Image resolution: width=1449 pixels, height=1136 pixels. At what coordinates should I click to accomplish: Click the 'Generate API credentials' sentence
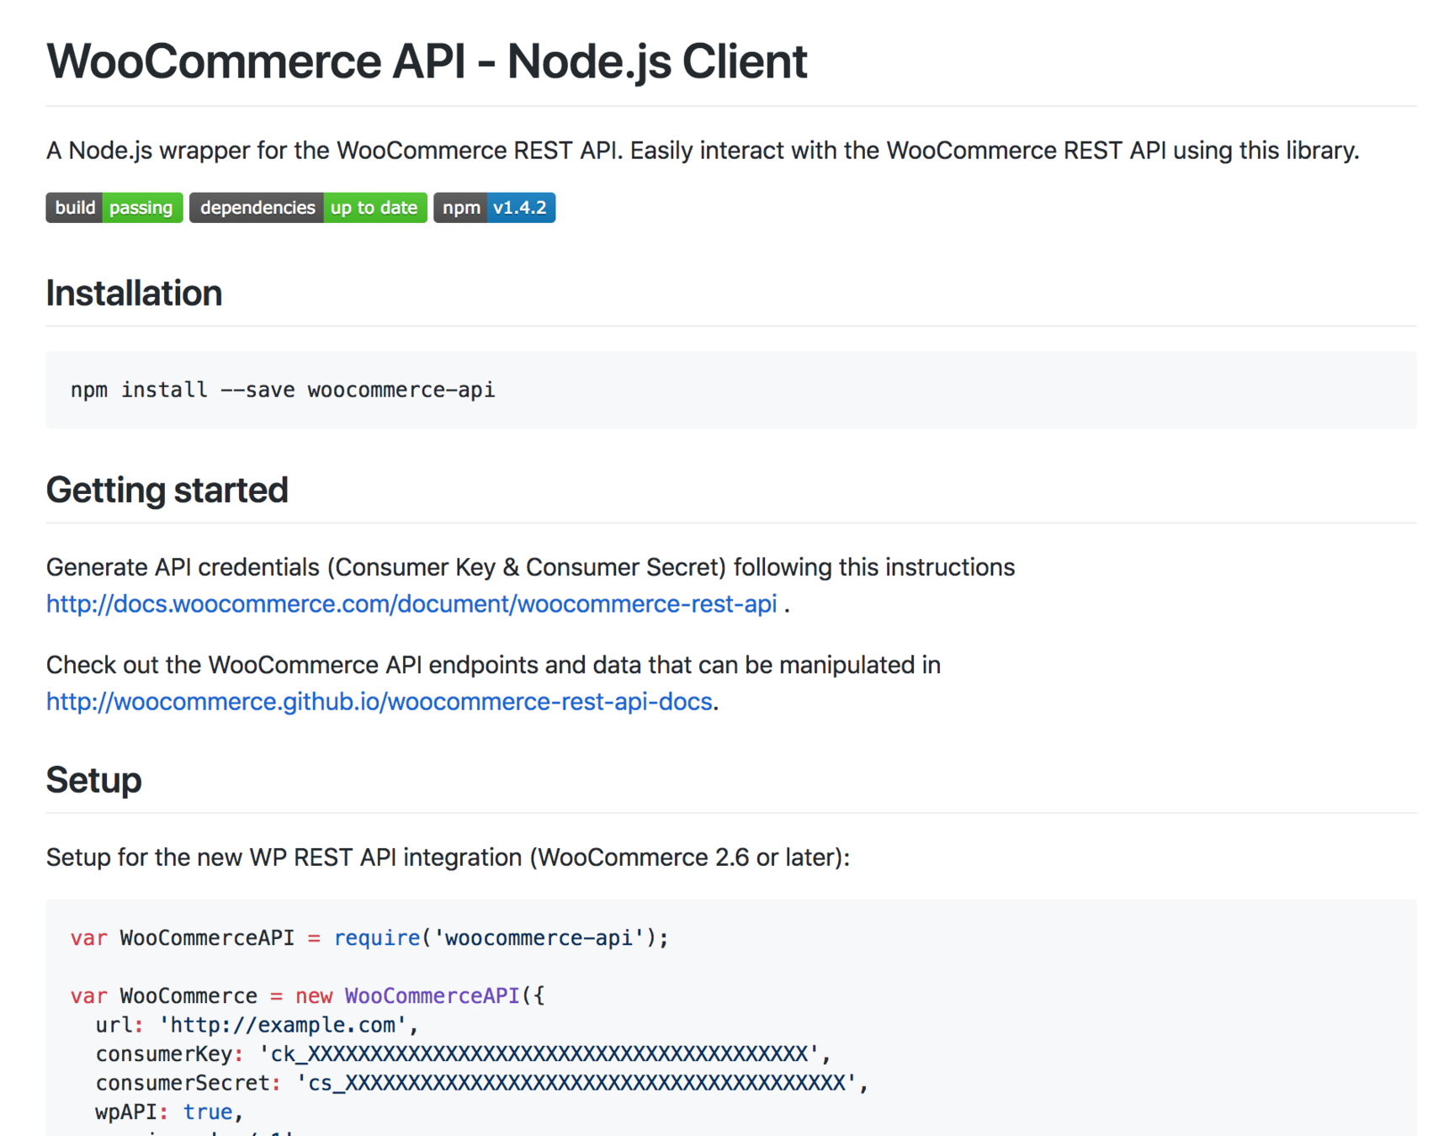click(531, 567)
